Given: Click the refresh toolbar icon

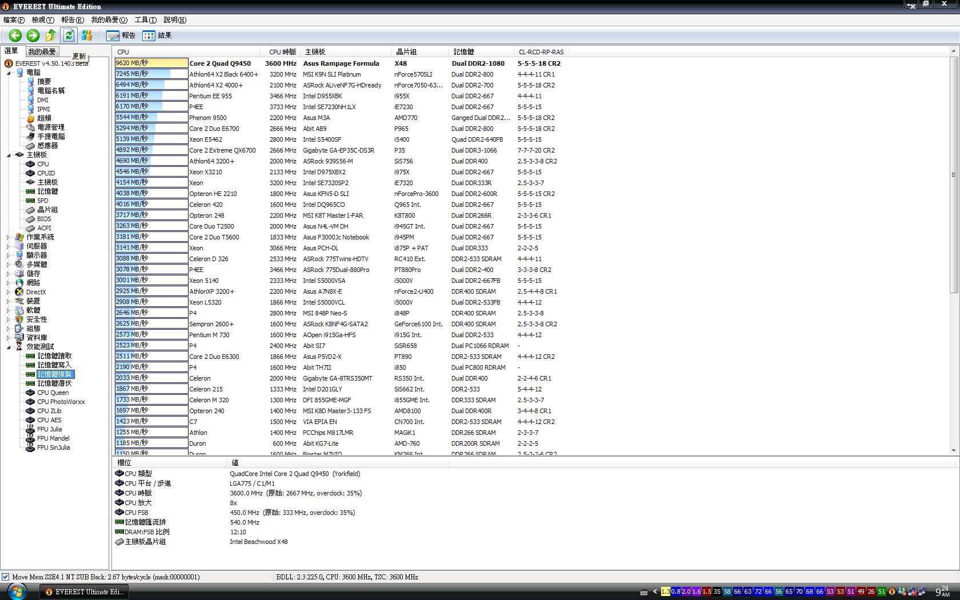Looking at the screenshot, I should coord(69,35).
